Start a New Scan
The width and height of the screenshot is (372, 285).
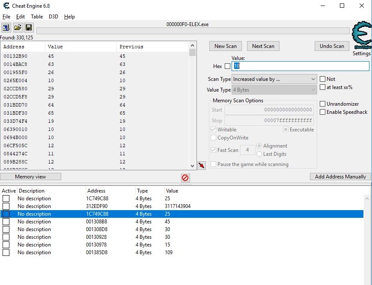tap(225, 46)
